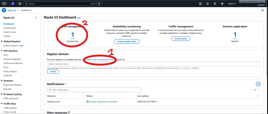This screenshot has height=114, width=268.
Task: Toggle the hamburger navigation menu icon
Action: [4, 10]
